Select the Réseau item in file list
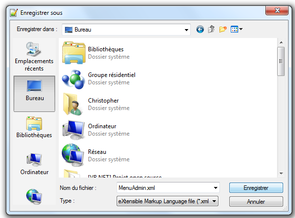This screenshot has width=295, height=218. [96, 155]
